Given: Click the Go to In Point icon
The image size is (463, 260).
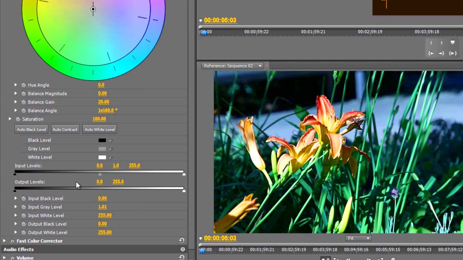Looking at the screenshot, I should point(430,53).
